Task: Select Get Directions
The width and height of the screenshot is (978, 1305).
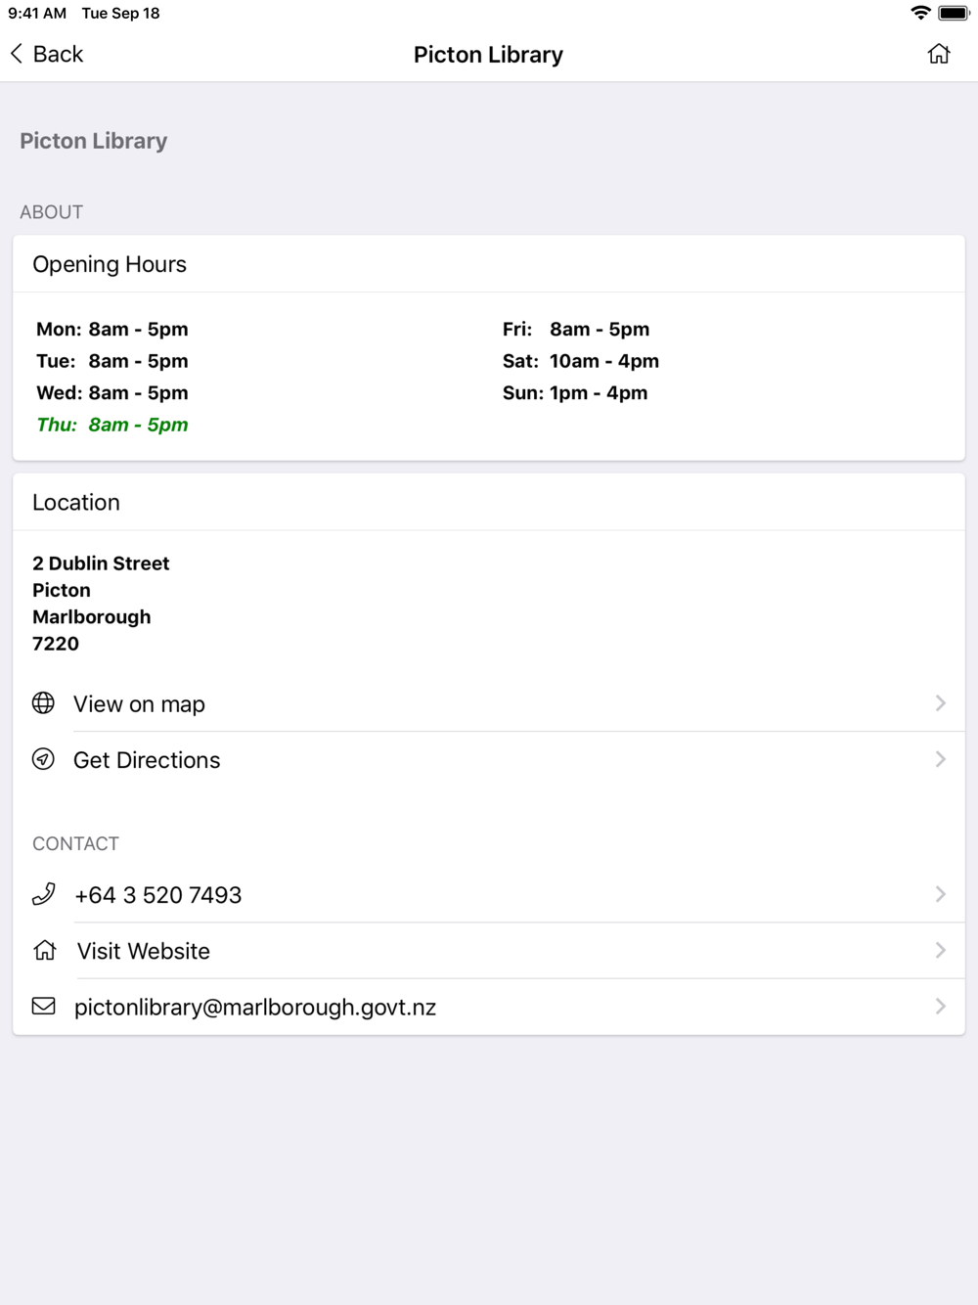Action: (x=489, y=759)
